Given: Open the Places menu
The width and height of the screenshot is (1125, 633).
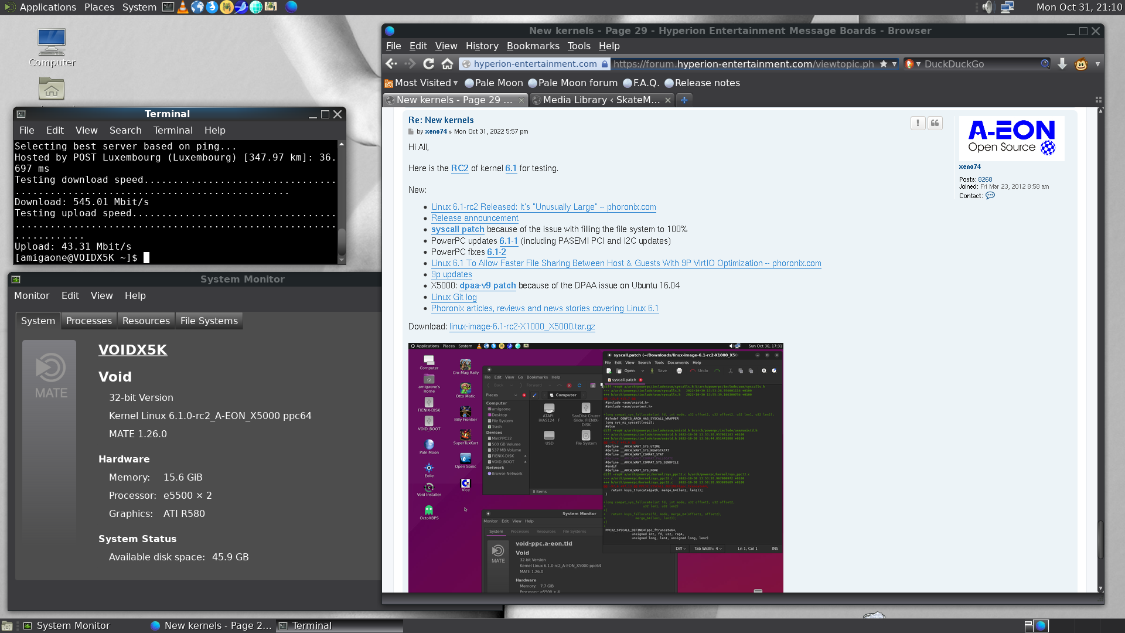Looking at the screenshot, I should coord(99,7).
